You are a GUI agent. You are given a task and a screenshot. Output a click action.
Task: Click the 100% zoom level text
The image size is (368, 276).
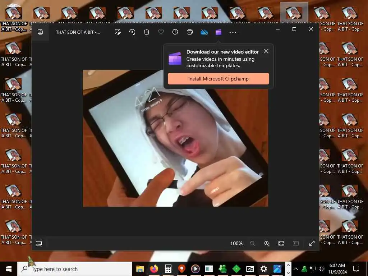(x=236, y=243)
